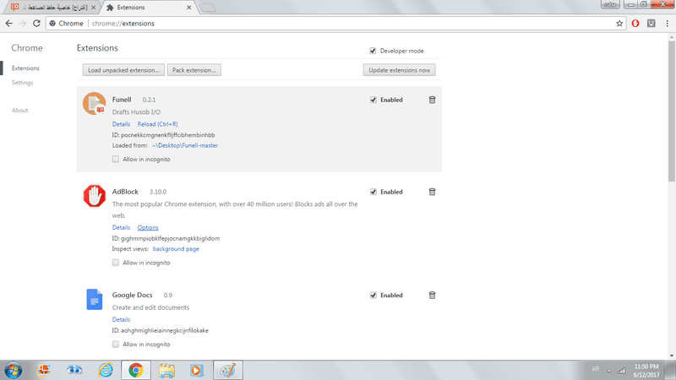Viewport: 676px width, 380px height.
Task: Open the Opera extension icon in toolbar
Action: click(x=635, y=24)
